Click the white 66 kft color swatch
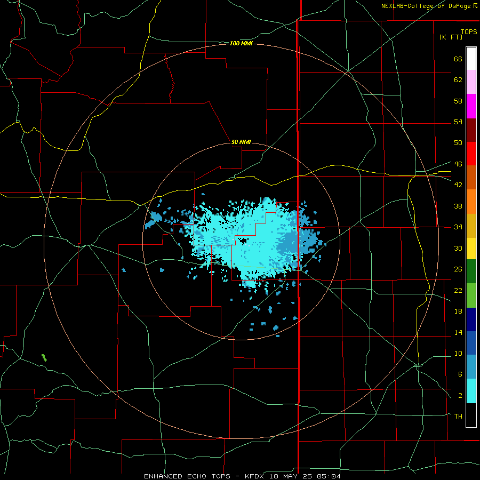This screenshot has height=480, width=480. [x=471, y=59]
